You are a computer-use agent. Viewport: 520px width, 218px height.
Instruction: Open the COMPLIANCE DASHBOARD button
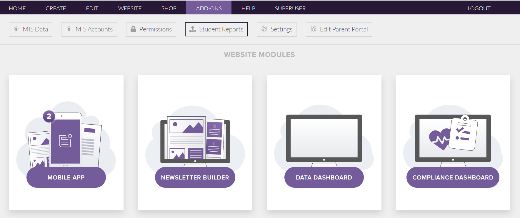pyautogui.click(x=453, y=177)
